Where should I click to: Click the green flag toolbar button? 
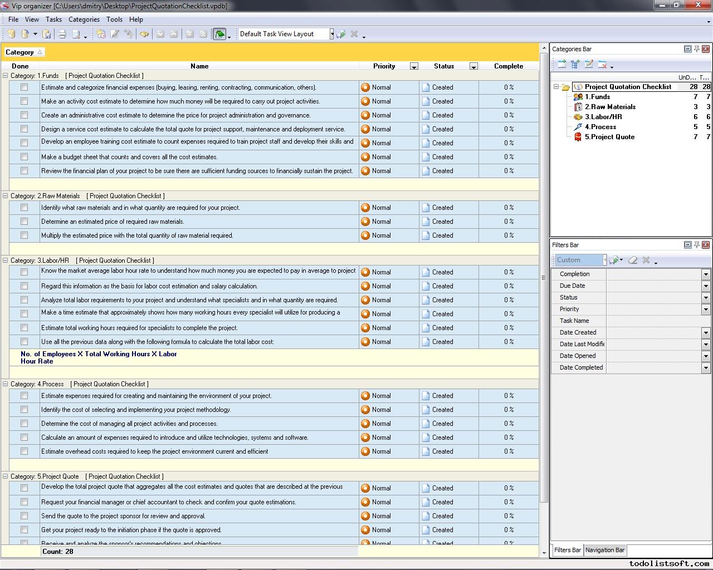point(219,35)
